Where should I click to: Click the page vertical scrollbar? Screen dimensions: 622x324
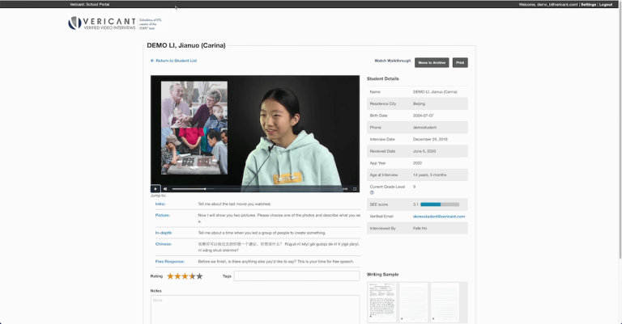click(620, 131)
